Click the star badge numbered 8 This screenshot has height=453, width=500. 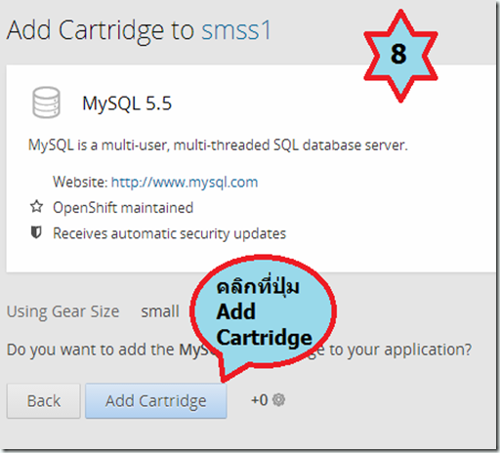coord(400,56)
